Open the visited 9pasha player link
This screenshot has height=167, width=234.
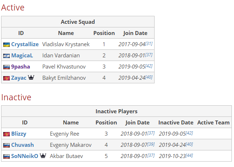pos(21,67)
